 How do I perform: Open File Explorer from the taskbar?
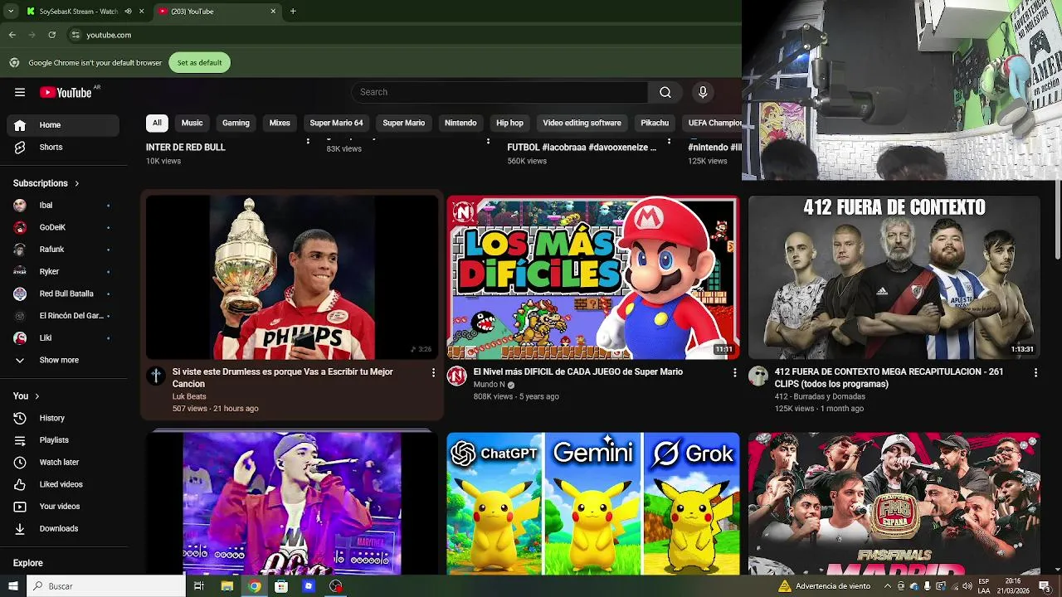tap(227, 586)
